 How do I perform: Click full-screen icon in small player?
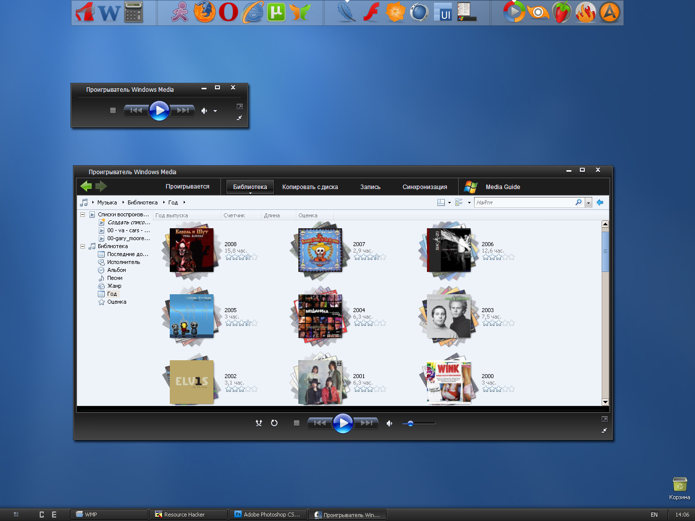240,107
